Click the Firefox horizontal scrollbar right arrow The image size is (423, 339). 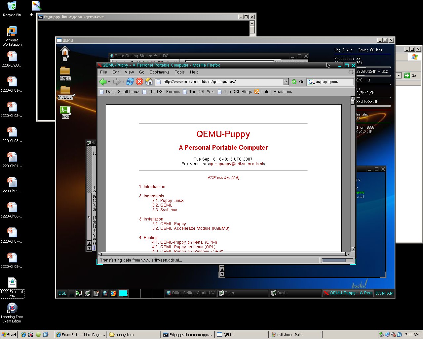(348, 254)
